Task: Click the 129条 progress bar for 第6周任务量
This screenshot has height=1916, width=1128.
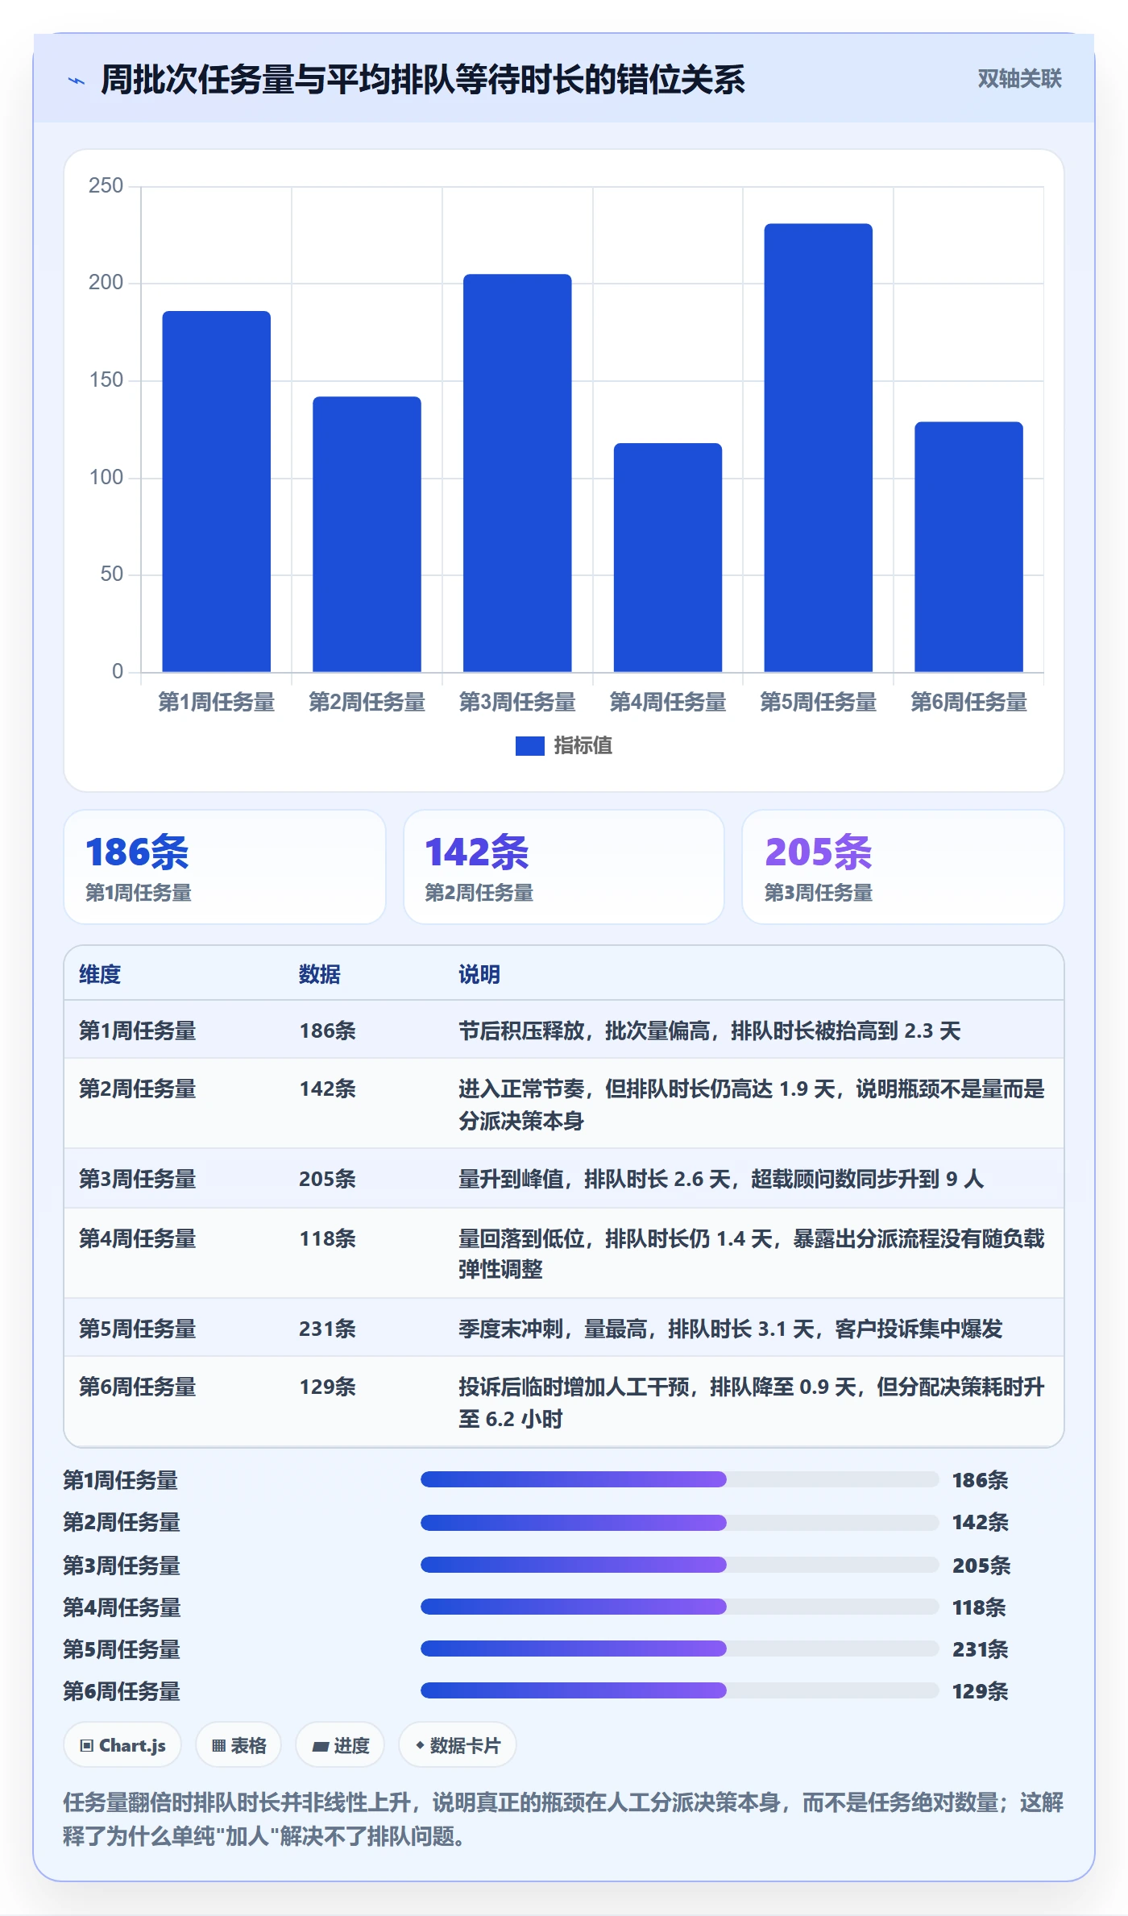Action: click(x=679, y=1690)
